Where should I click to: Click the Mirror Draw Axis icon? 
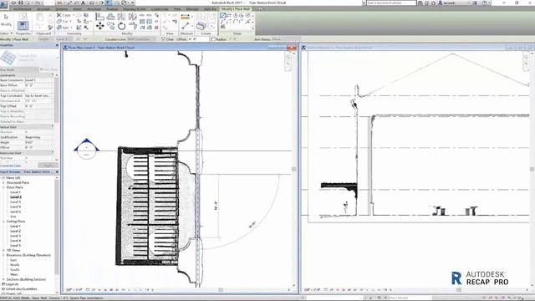pyautogui.click(x=132, y=17)
